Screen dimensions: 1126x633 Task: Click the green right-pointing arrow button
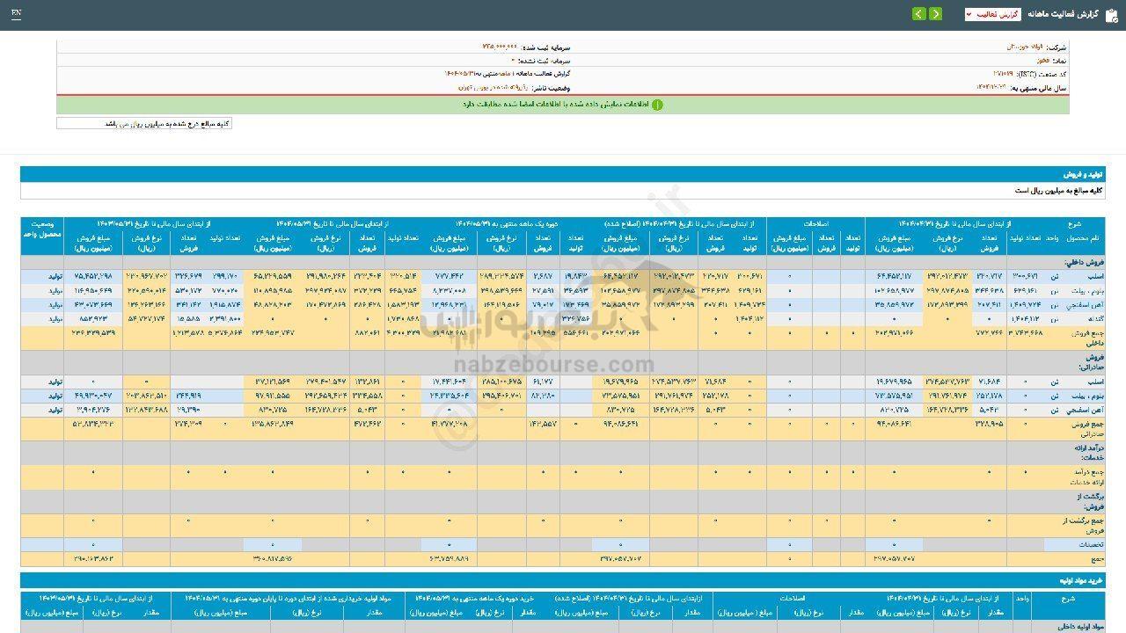point(935,14)
